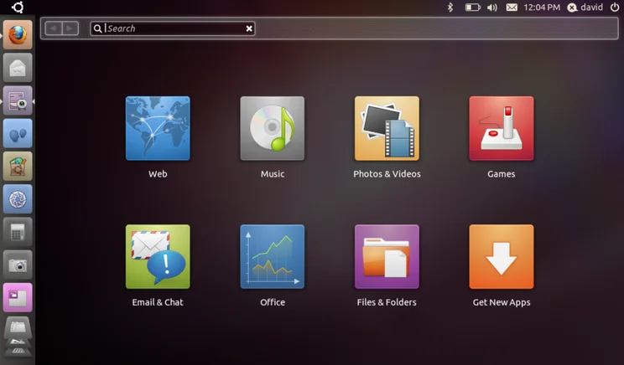The image size is (624, 365).
Task: Go forward with the right arrow button
Action: click(x=70, y=28)
